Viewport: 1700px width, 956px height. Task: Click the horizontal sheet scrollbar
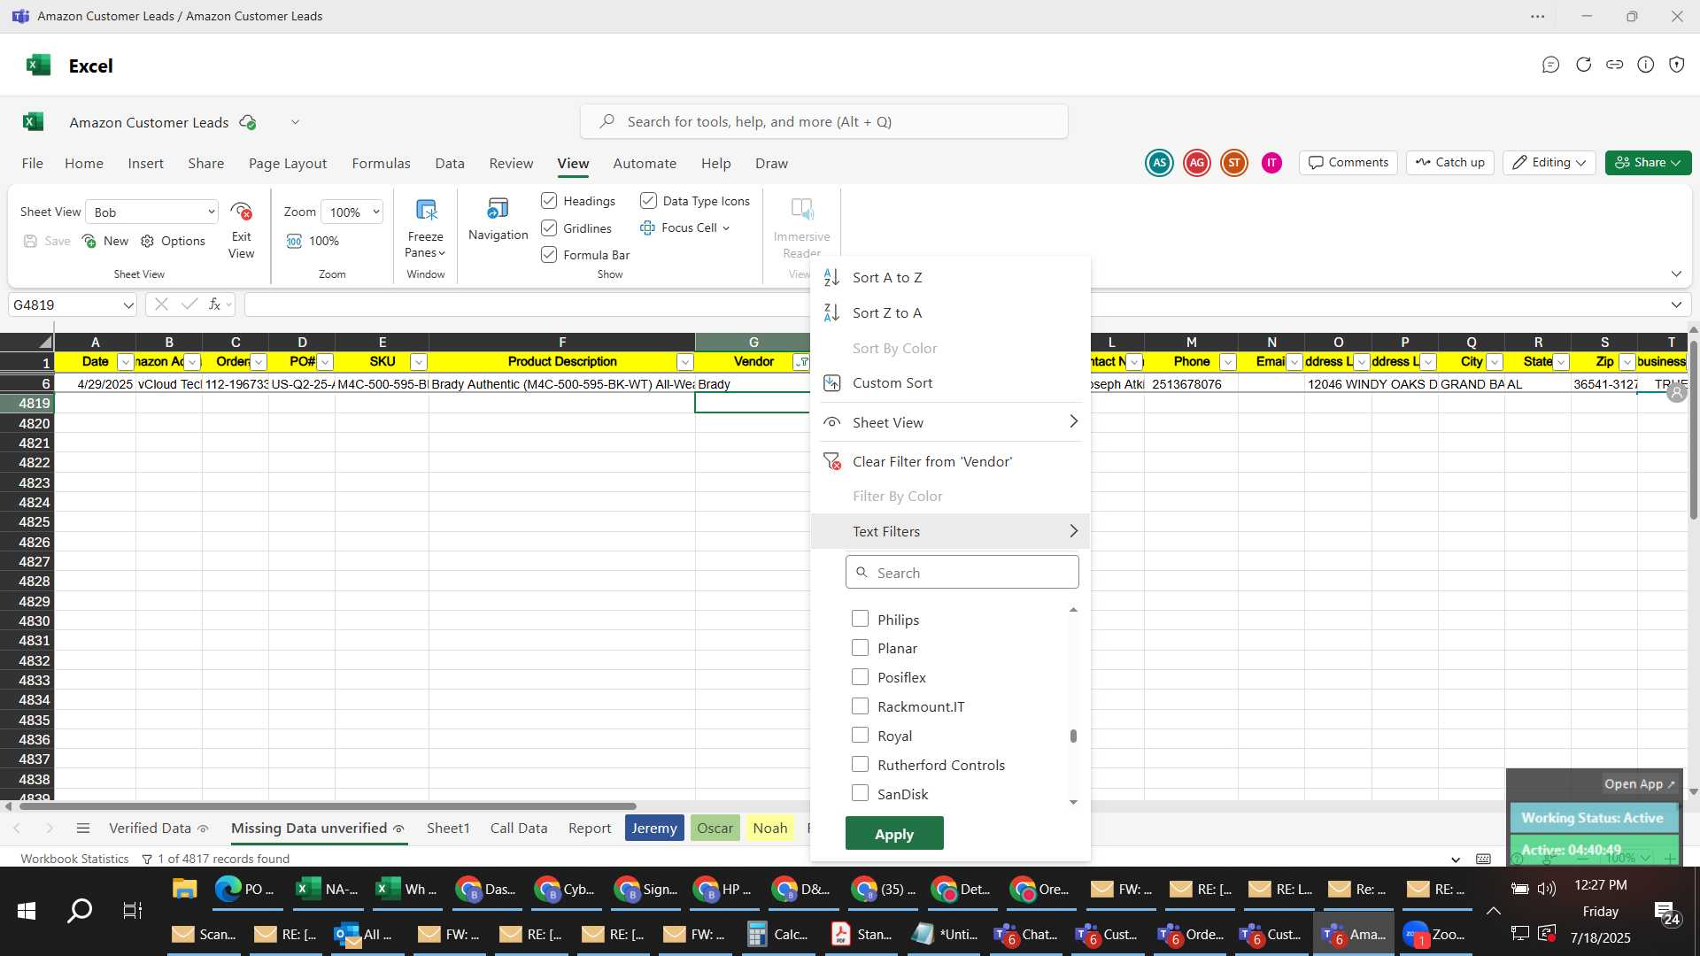pyautogui.click(x=328, y=806)
